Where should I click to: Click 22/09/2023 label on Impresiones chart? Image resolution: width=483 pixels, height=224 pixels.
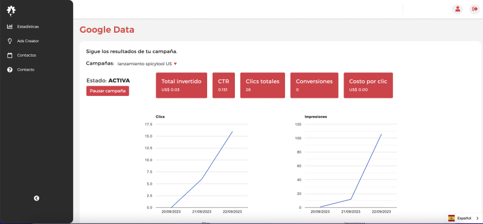pyautogui.click(x=382, y=212)
